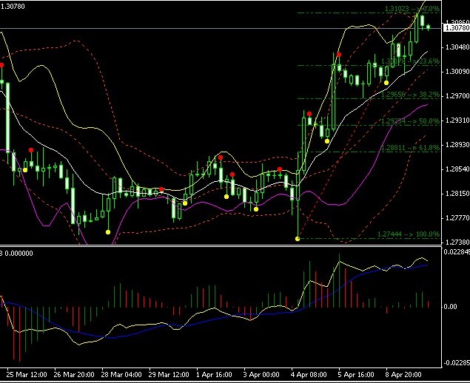Select the 1.27444 100.0% Fibonacci level label
Viewport: 470px width, 383px height.
(409, 234)
